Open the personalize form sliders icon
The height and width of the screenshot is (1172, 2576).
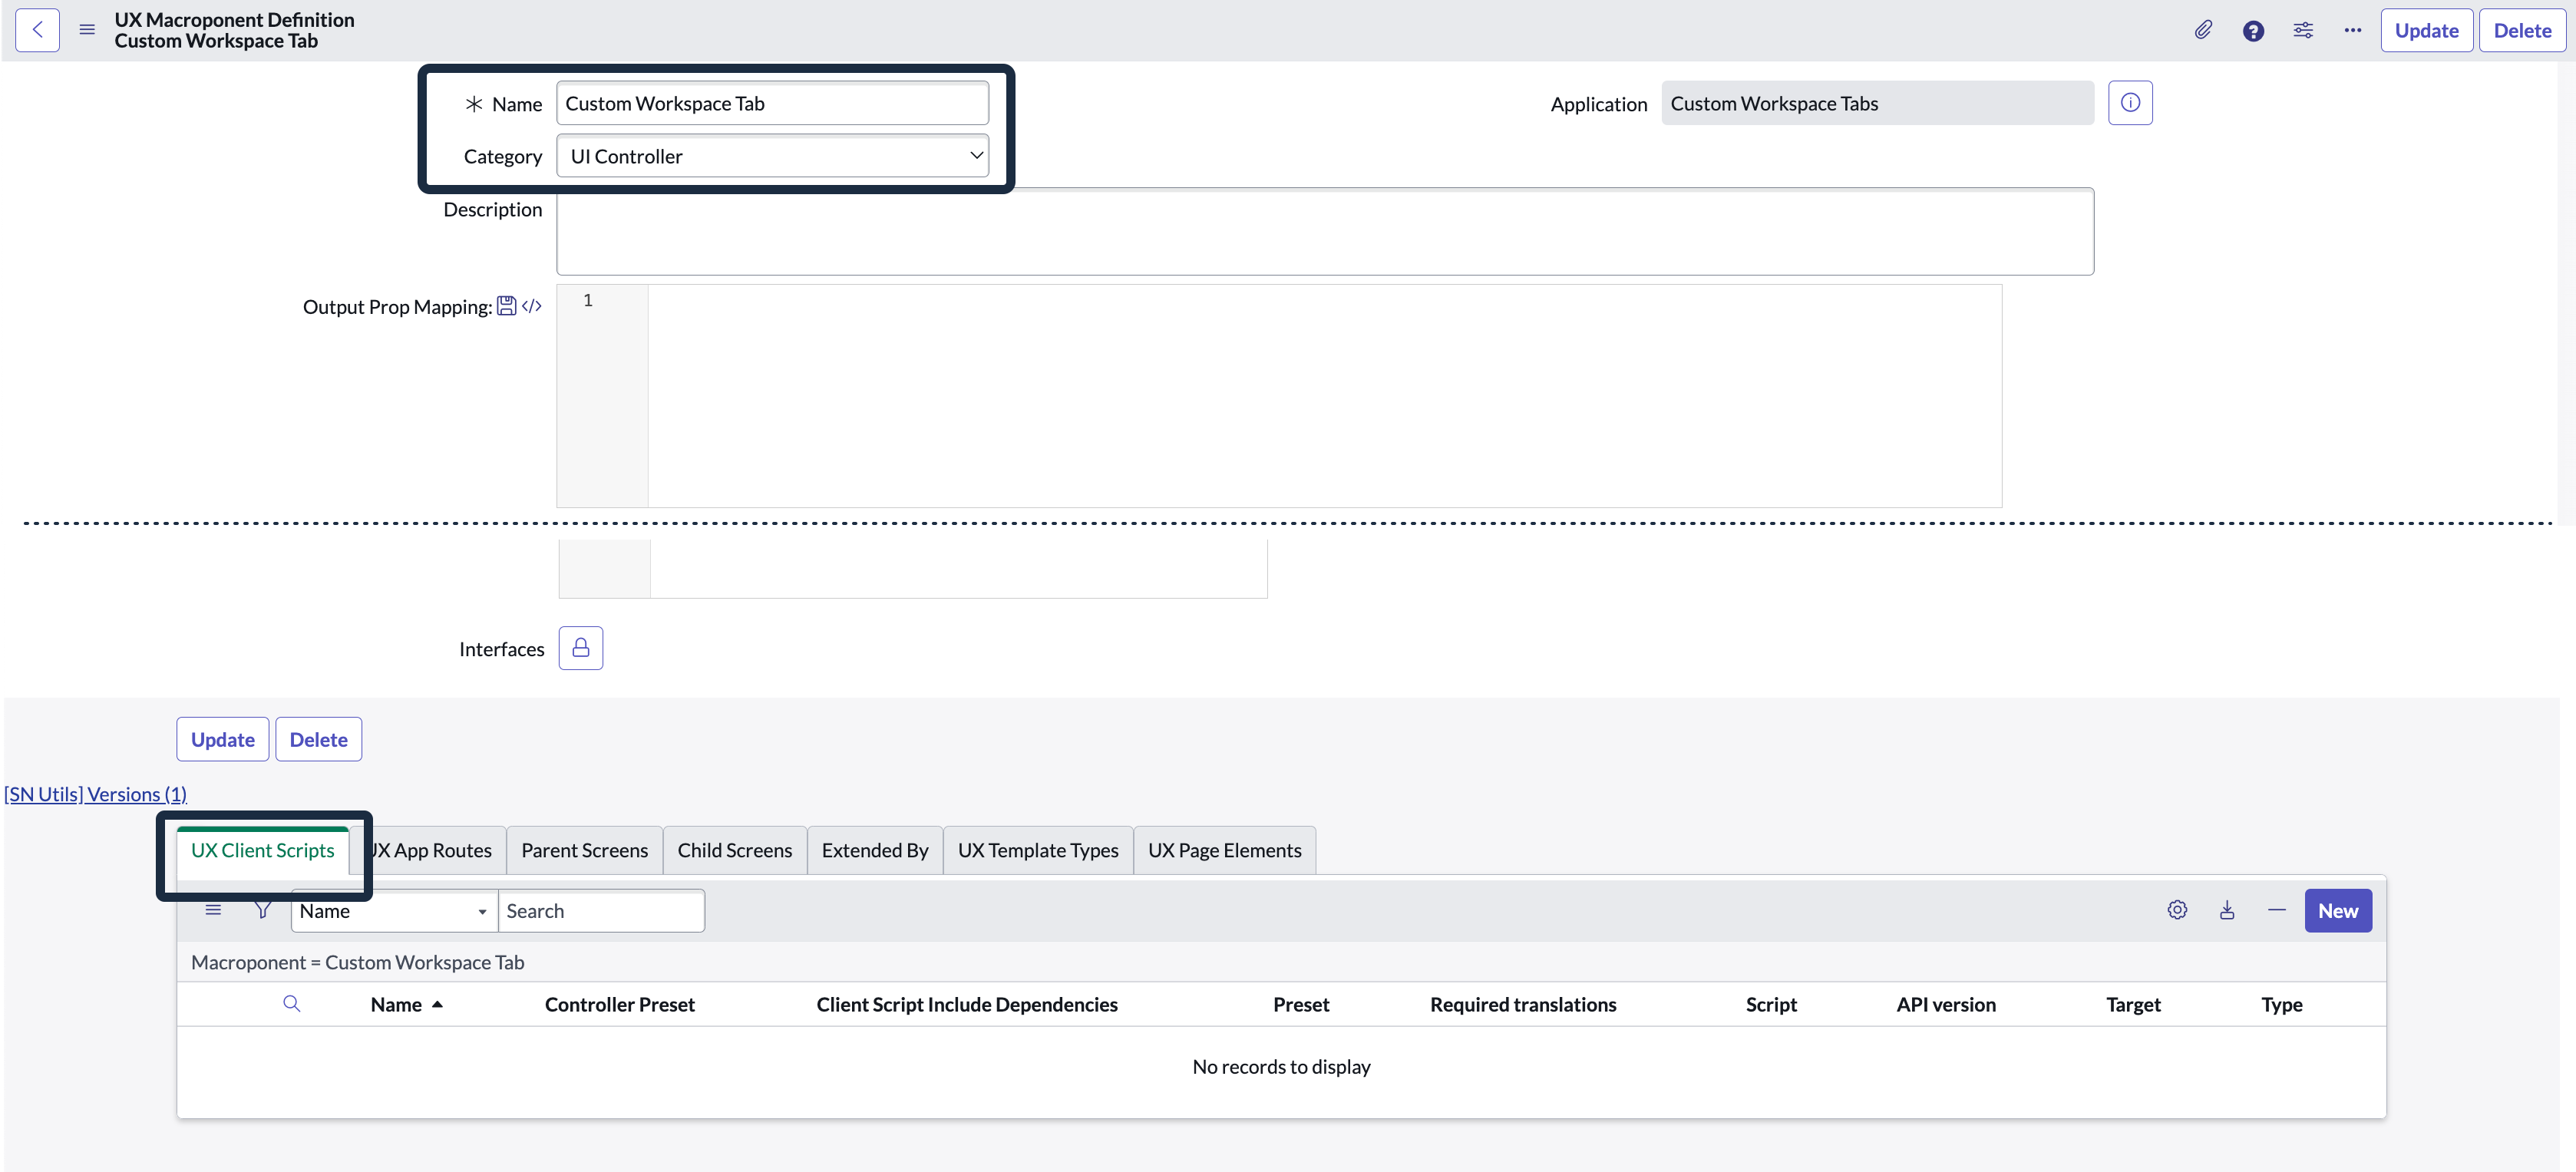click(2303, 30)
